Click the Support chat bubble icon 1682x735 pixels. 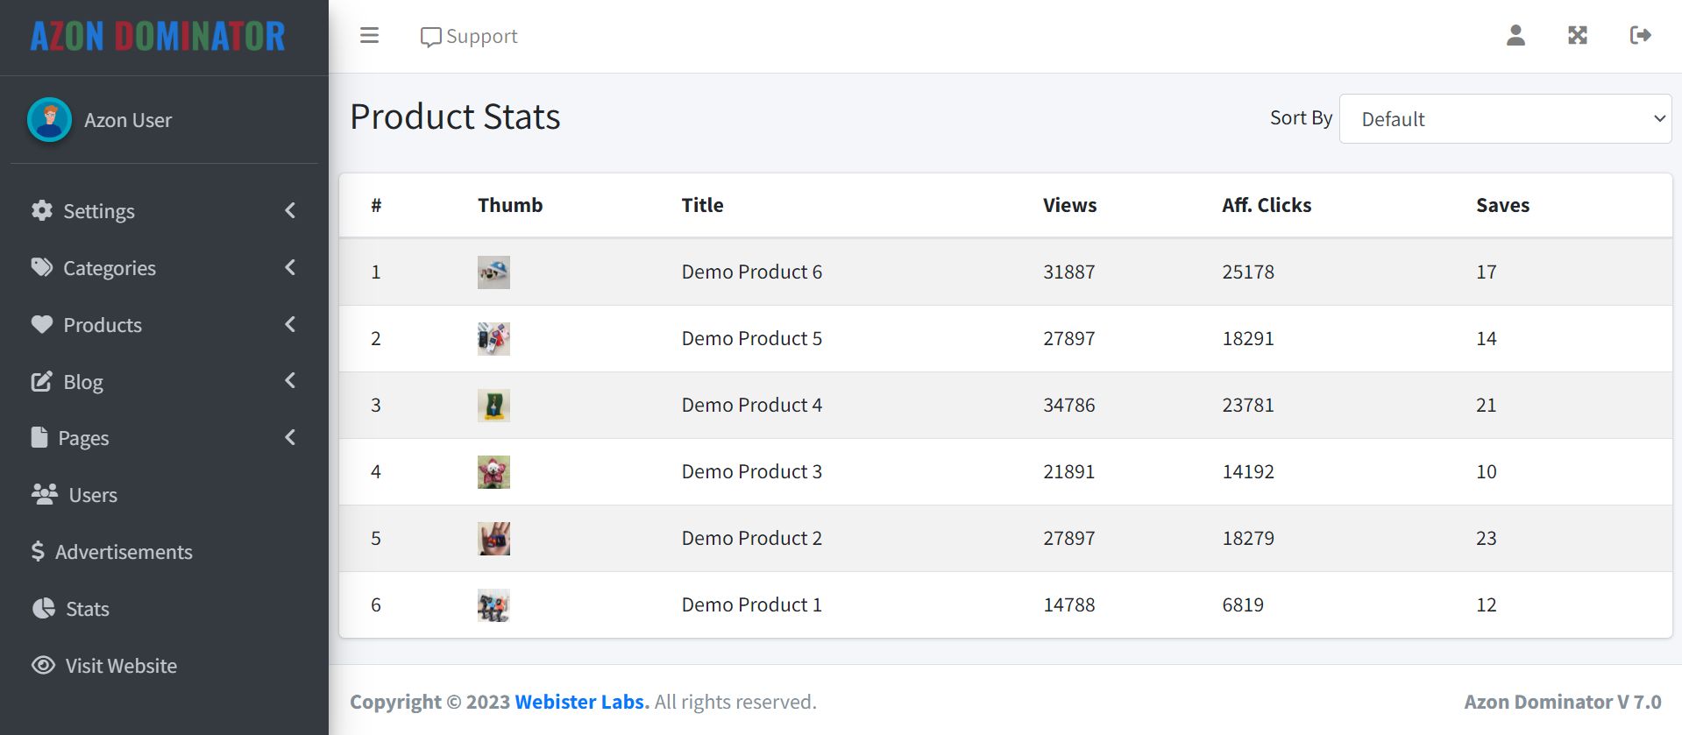pos(430,37)
